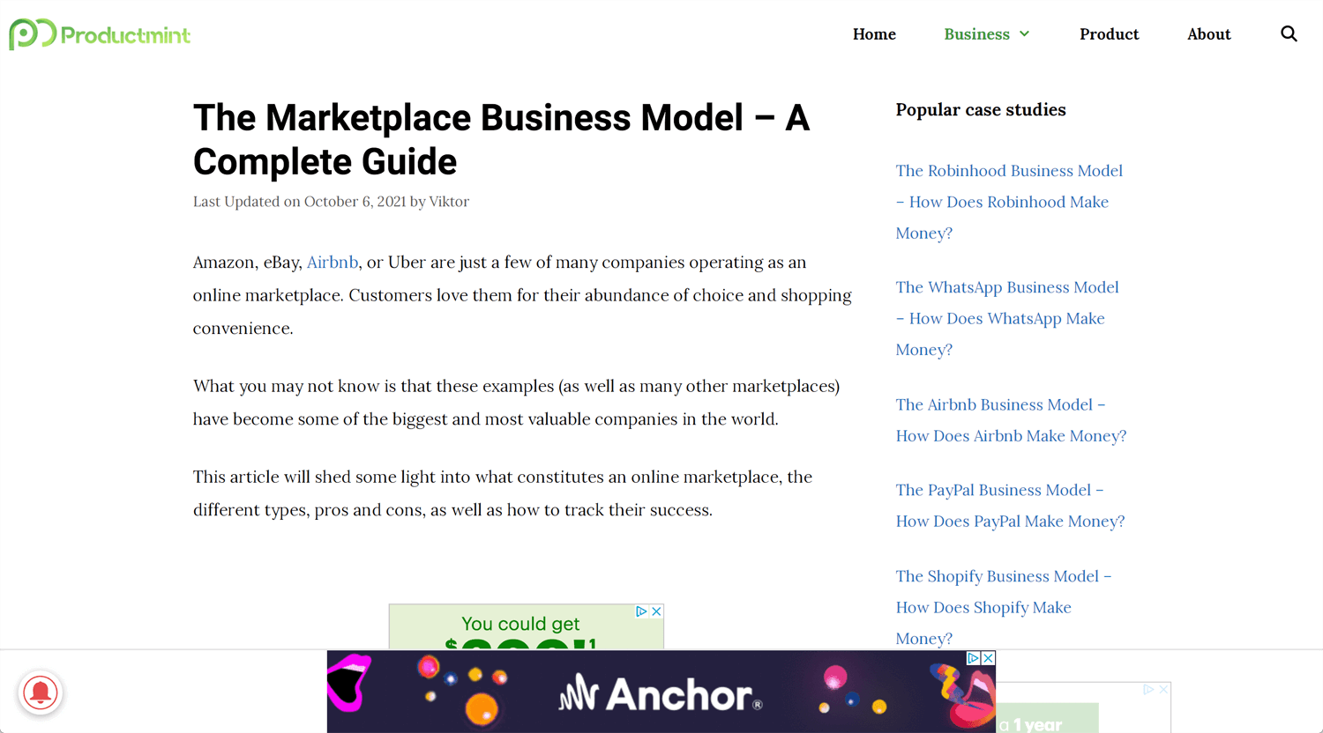The height and width of the screenshot is (733, 1323).
Task: Open AdChoices info on Anchor banner
Action: [974, 658]
